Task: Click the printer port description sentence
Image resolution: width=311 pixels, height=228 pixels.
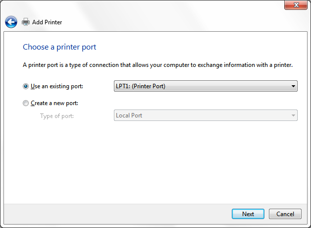Action: pyautogui.click(x=157, y=65)
